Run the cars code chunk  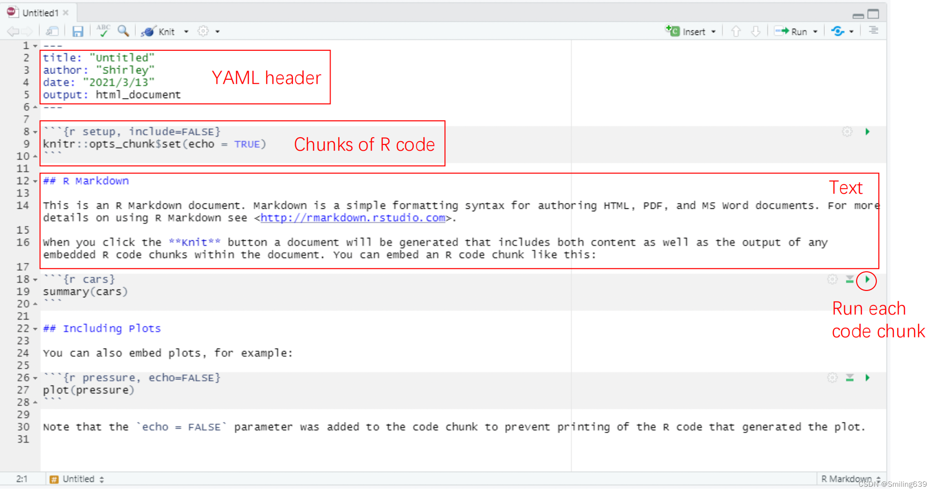tap(867, 279)
